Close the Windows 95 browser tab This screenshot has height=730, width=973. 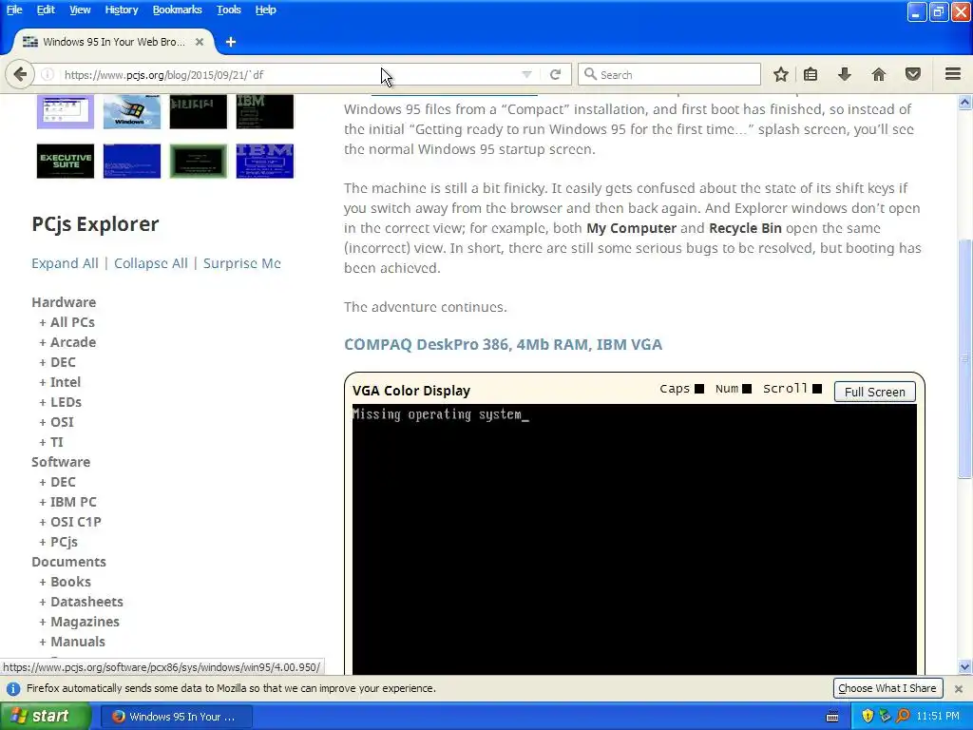point(200,42)
